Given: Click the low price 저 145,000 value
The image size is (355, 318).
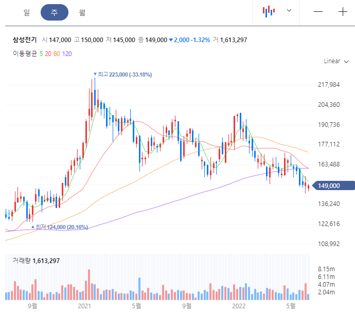Looking at the screenshot, I should (121, 40).
